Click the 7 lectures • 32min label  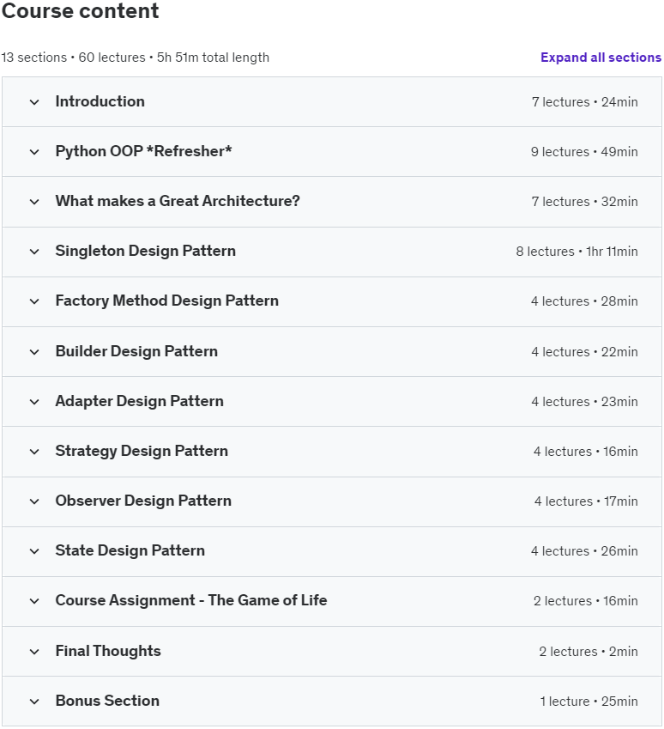(x=584, y=201)
